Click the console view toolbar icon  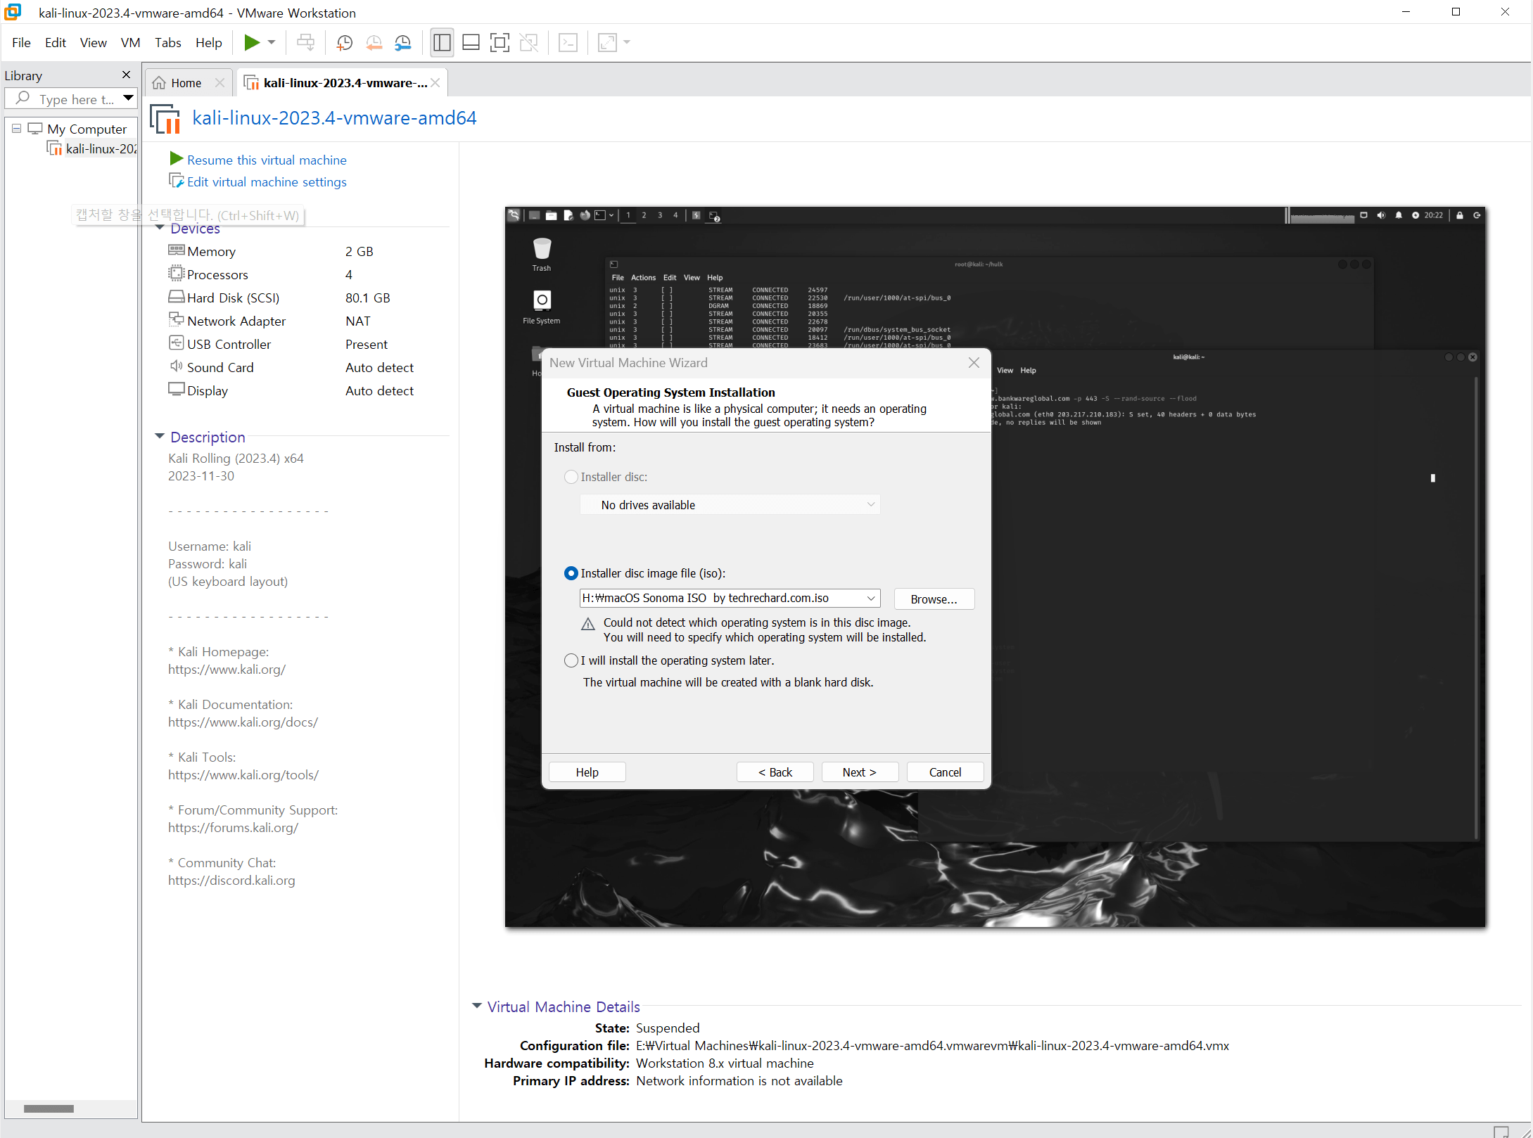pos(568,43)
